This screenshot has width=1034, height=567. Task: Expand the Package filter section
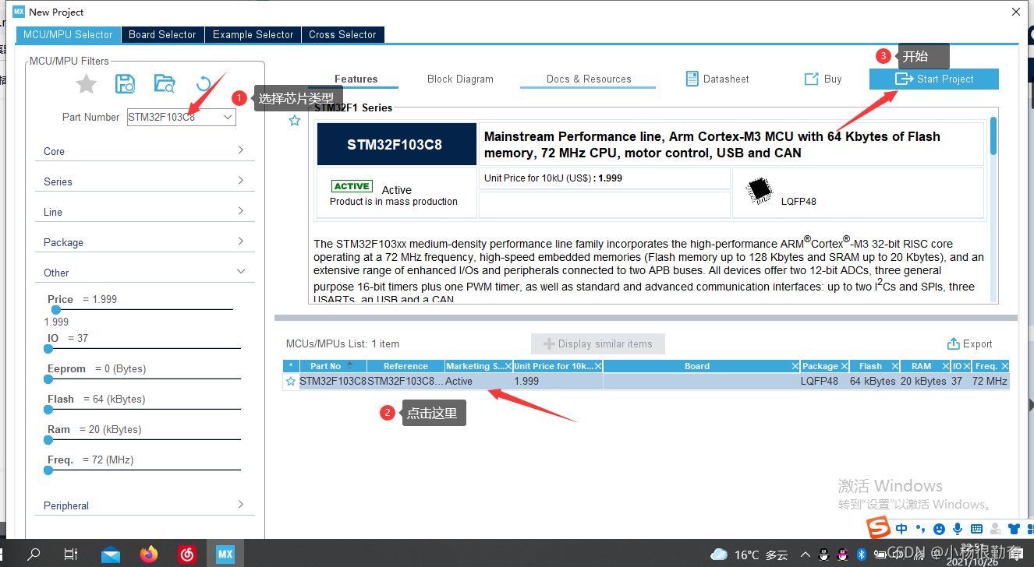pyautogui.click(x=145, y=241)
